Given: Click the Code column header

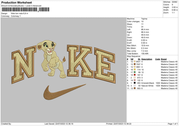Looking at the screenshot, I should coord(158,59).
